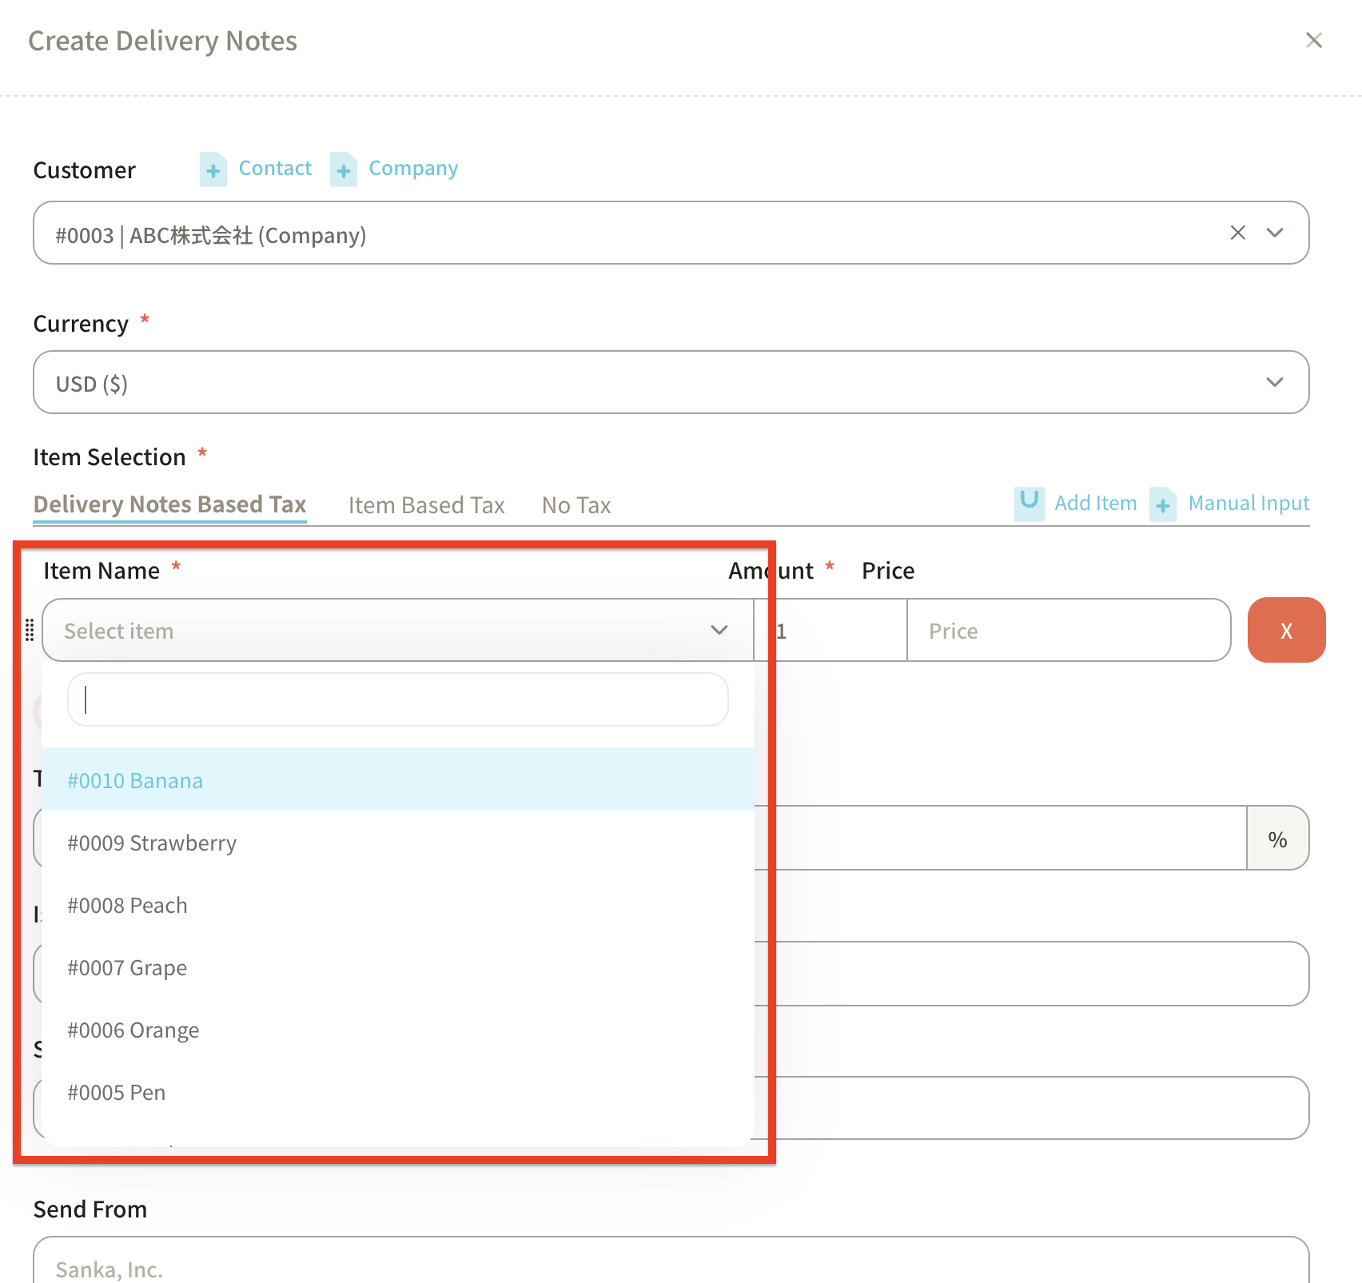
Task: Remove item row with red X button
Action: pyautogui.click(x=1285, y=630)
